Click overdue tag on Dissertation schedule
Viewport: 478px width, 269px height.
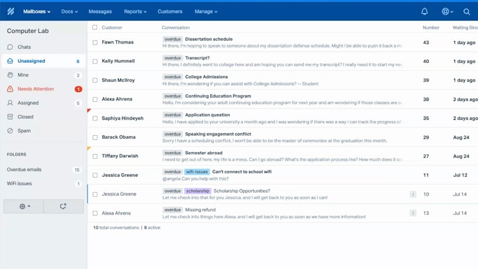(173, 39)
